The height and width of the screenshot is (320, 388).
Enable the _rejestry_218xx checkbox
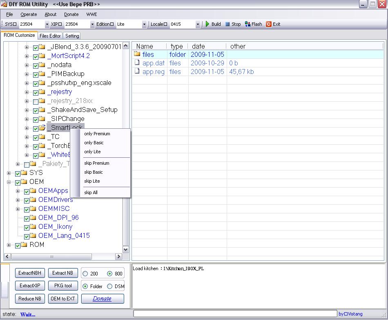36,101
